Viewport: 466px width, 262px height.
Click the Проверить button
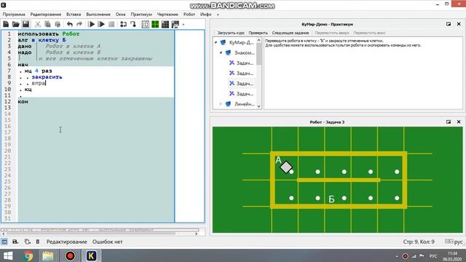pos(258,33)
